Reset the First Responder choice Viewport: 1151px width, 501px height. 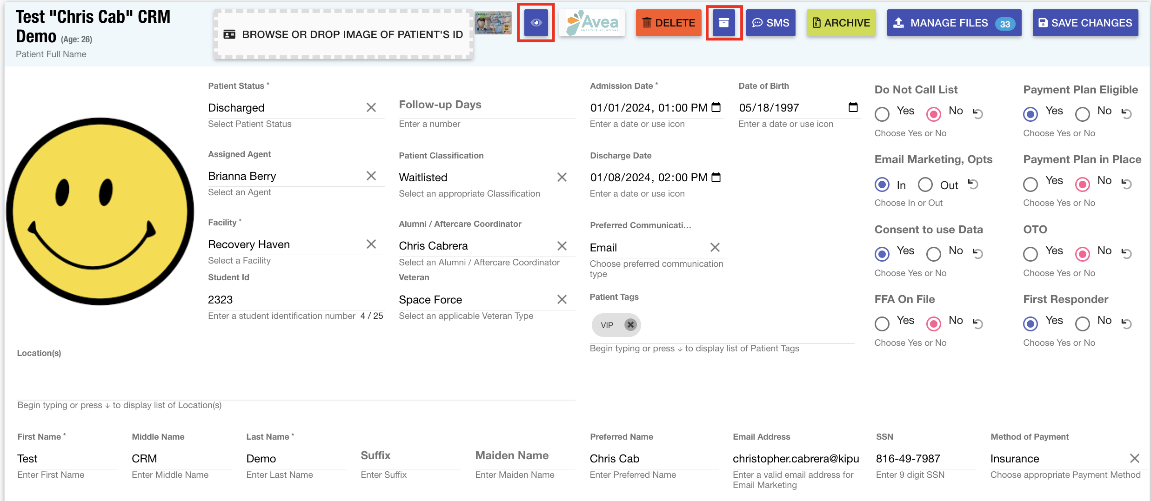tap(1126, 323)
